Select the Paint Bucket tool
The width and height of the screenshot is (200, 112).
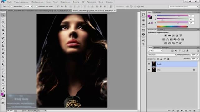(3, 57)
